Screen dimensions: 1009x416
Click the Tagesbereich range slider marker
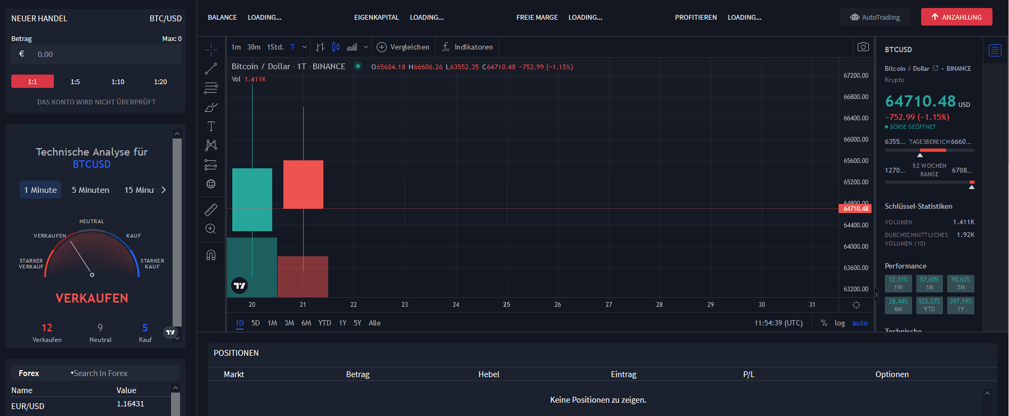click(x=920, y=155)
